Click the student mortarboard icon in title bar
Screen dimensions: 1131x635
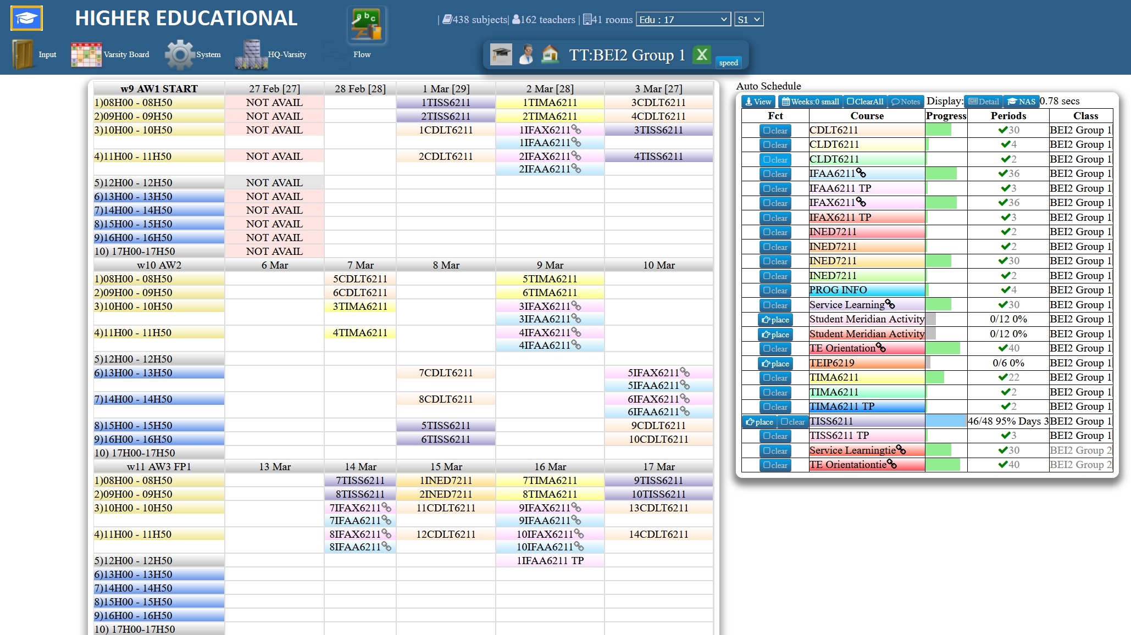pos(501,54)
